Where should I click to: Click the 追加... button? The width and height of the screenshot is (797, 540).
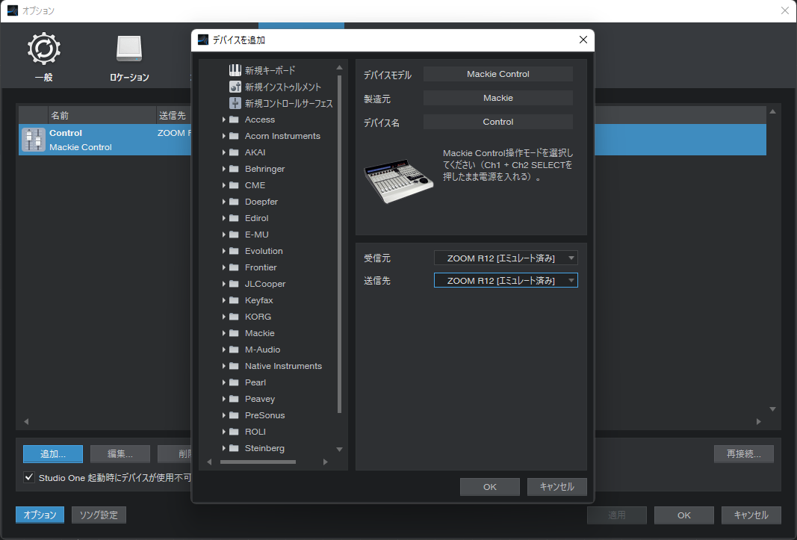click(53, 454)
